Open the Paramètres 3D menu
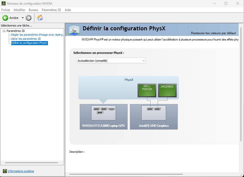The height and width of the screenshot is (177, 244). [51, 10]
